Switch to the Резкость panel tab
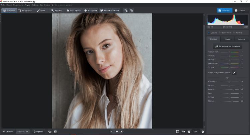 point(242,39)
